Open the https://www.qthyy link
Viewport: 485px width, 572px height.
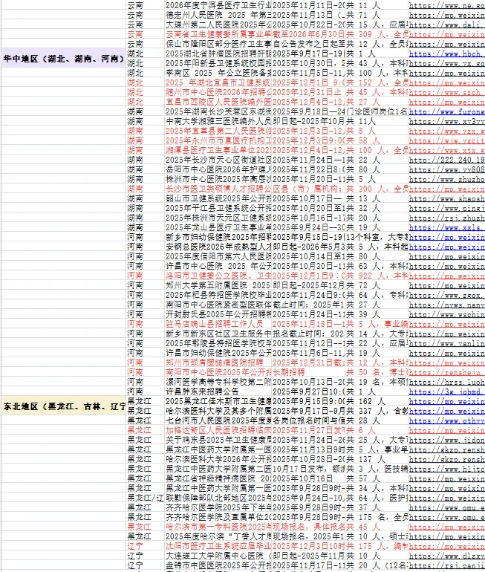pos(446,420)
